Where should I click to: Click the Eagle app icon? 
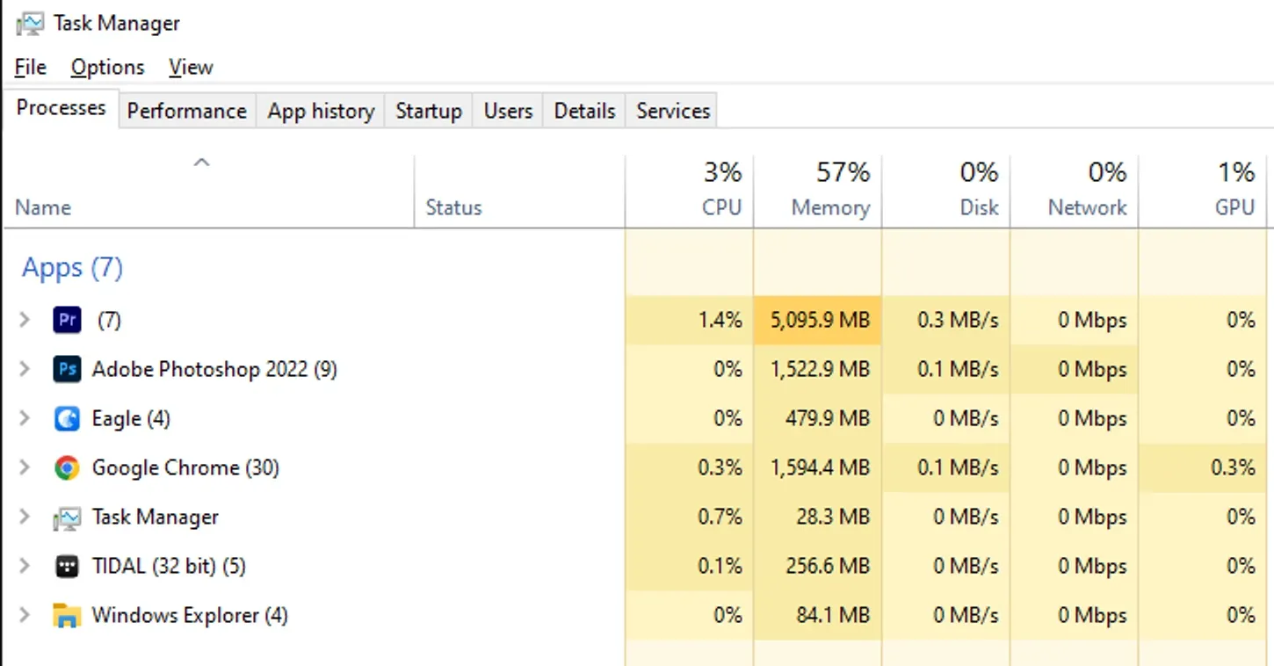coord(67,418)
